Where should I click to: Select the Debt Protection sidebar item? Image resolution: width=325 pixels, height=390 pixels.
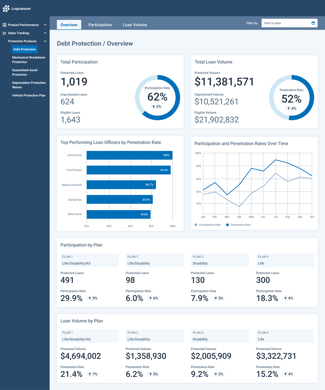(25, 49)
